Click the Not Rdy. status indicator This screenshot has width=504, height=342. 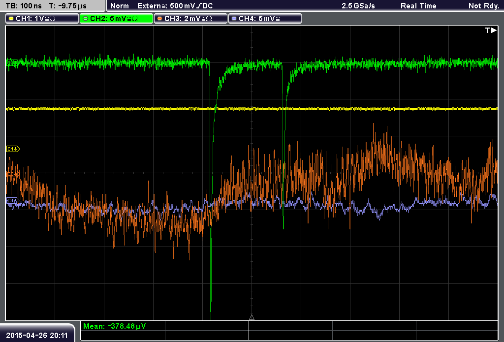484,6
